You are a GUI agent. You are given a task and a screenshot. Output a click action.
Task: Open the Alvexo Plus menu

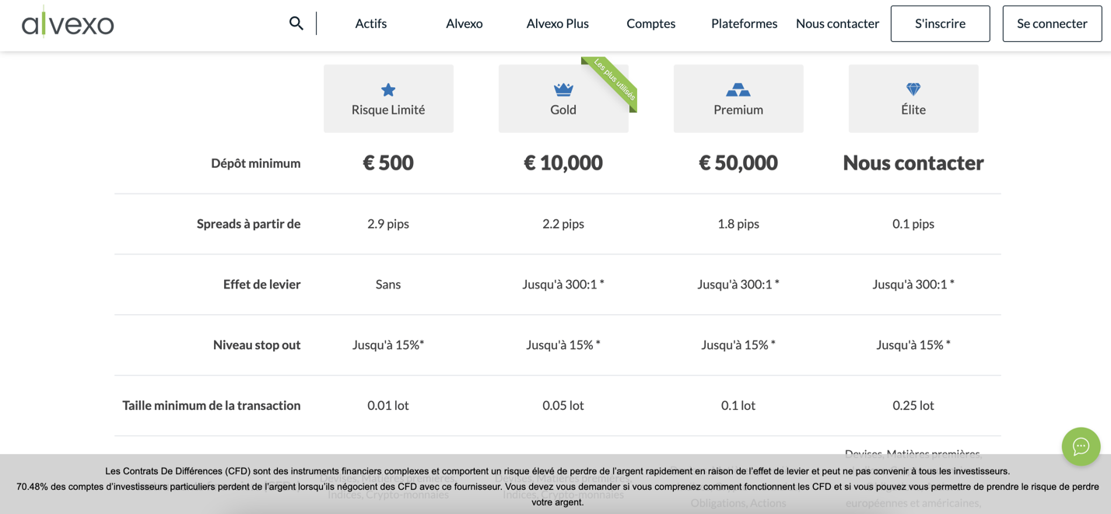pyautogui.click(x=557, y=23)
